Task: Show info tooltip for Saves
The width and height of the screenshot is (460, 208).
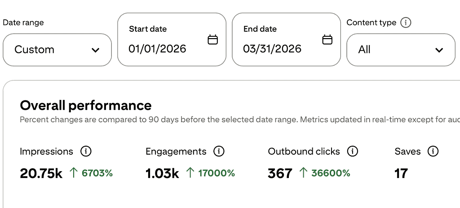Action: 433,152
